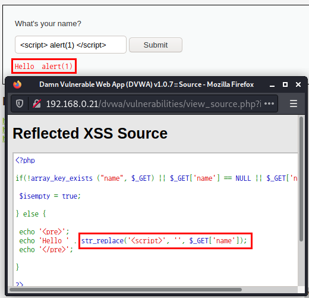The width and height of the screenshot is (309, 298).
Task: Click the '$isempty = true;' code line
Action: tap(50, 196)
